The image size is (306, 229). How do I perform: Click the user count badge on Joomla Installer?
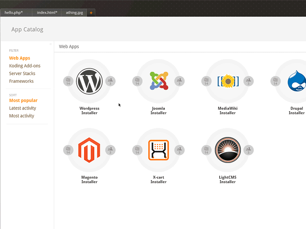point(179,81)
